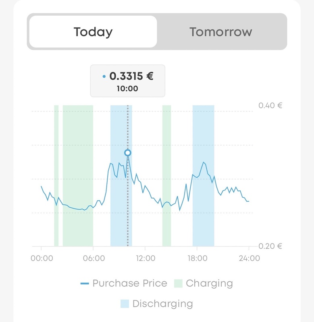Toggle the Purchase Price legend line icon

[x=85, y=283]
